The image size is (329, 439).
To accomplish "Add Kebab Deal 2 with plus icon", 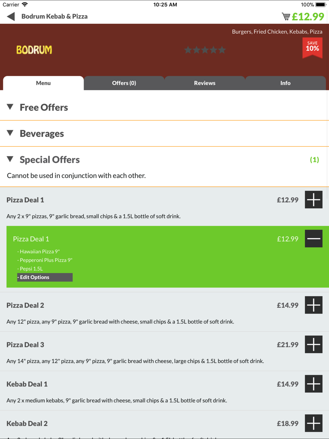I will pyautogui.click(x=314, y=423).
